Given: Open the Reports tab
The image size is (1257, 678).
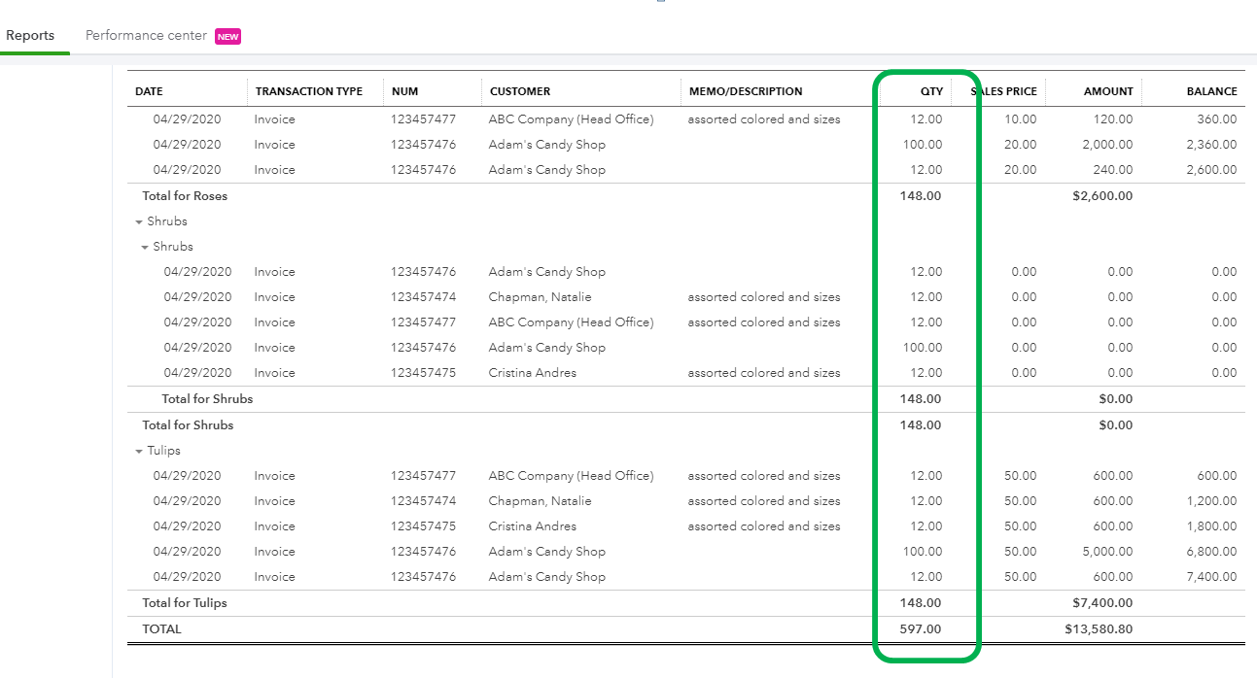Looking at the screenshot, I should [x=30, y=36].
